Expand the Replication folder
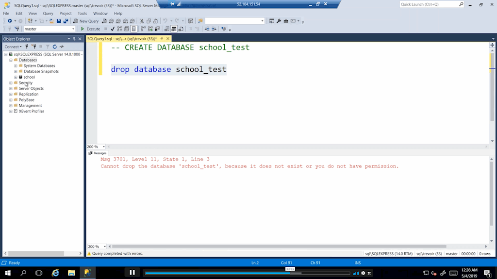Screen dimensions: 497x279 pos(11,94)
